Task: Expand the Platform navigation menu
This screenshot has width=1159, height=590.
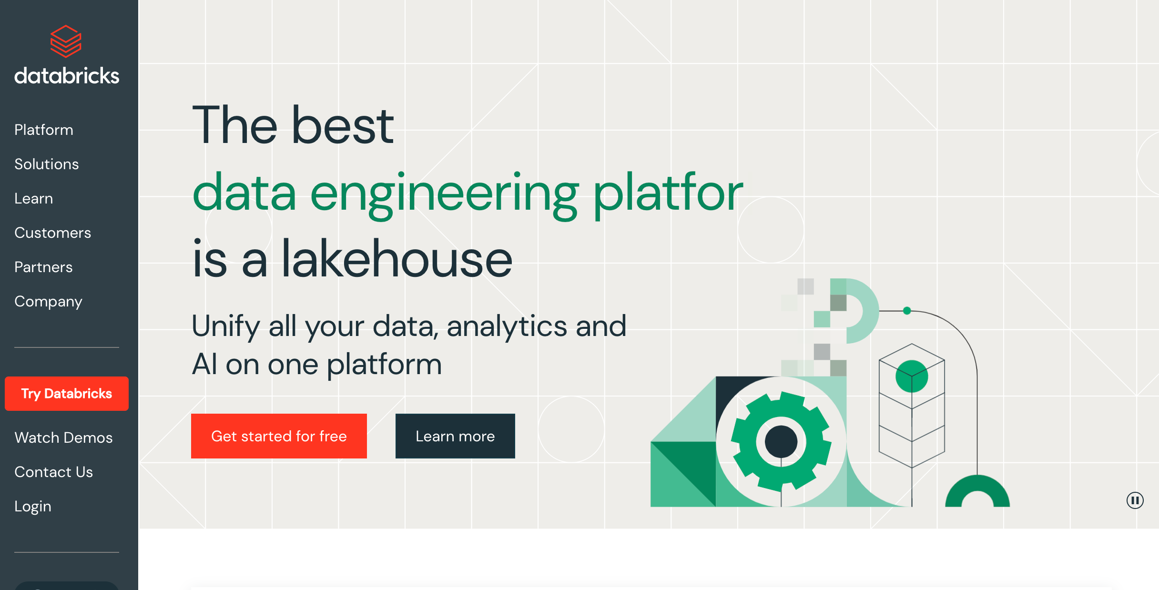Action: click(44, 130)
